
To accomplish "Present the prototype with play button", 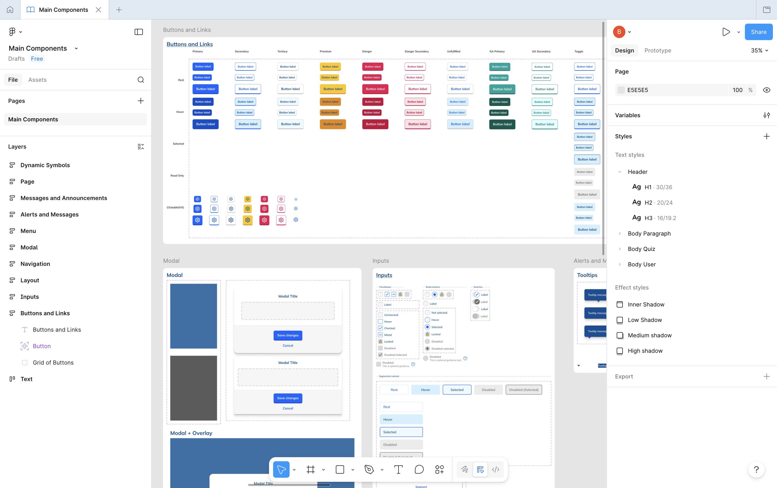I will pyautogui.click(x=726, y=32).
